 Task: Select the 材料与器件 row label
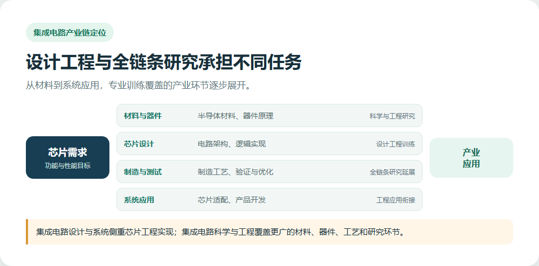[x=143, y=116]
